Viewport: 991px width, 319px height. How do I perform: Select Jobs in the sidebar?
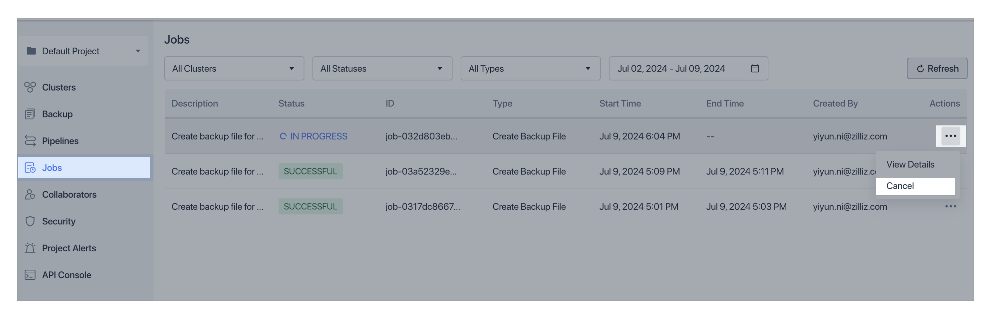click(84, 168)
